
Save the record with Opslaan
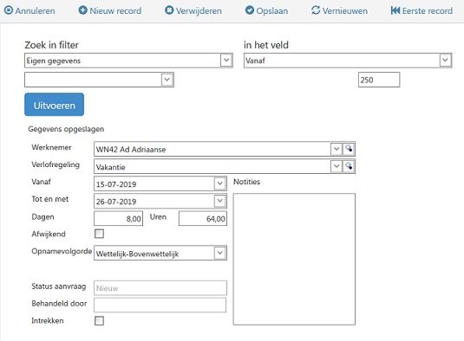[272, 11]
